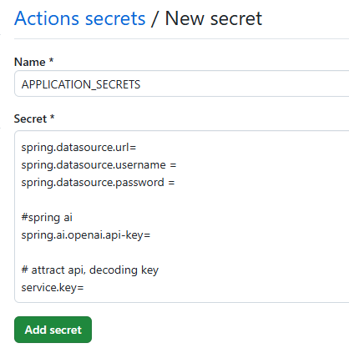Click the spring.ai.openai.api-key= line
This screenshot has width=349, height=363.
[86, 235]
